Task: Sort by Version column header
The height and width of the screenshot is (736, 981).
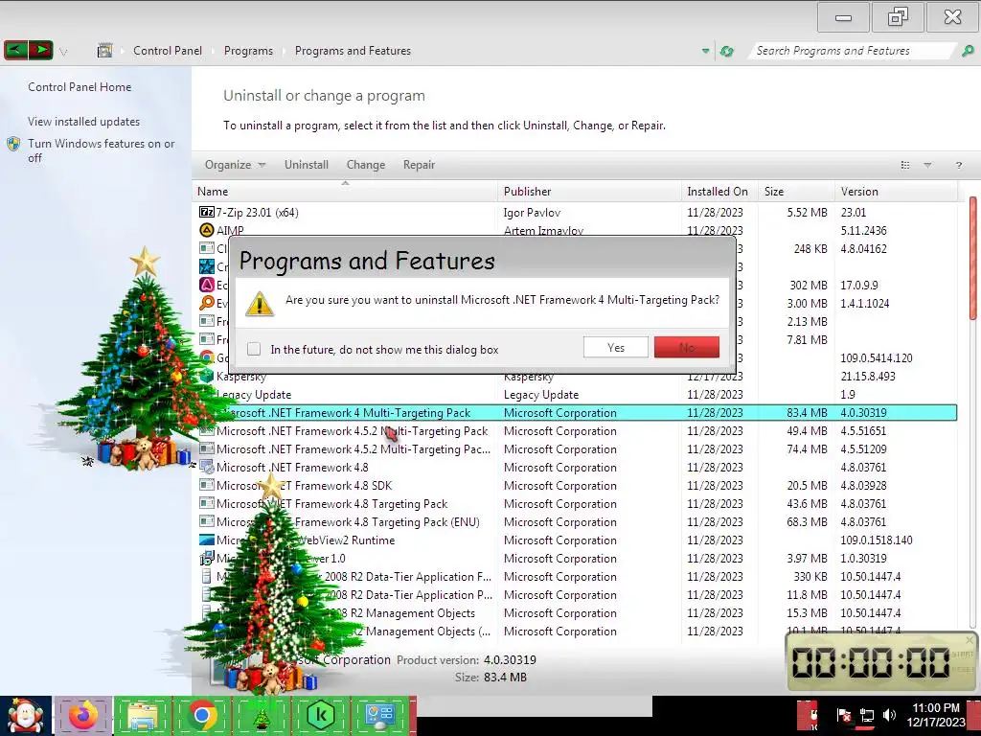Action: (896, 192)
